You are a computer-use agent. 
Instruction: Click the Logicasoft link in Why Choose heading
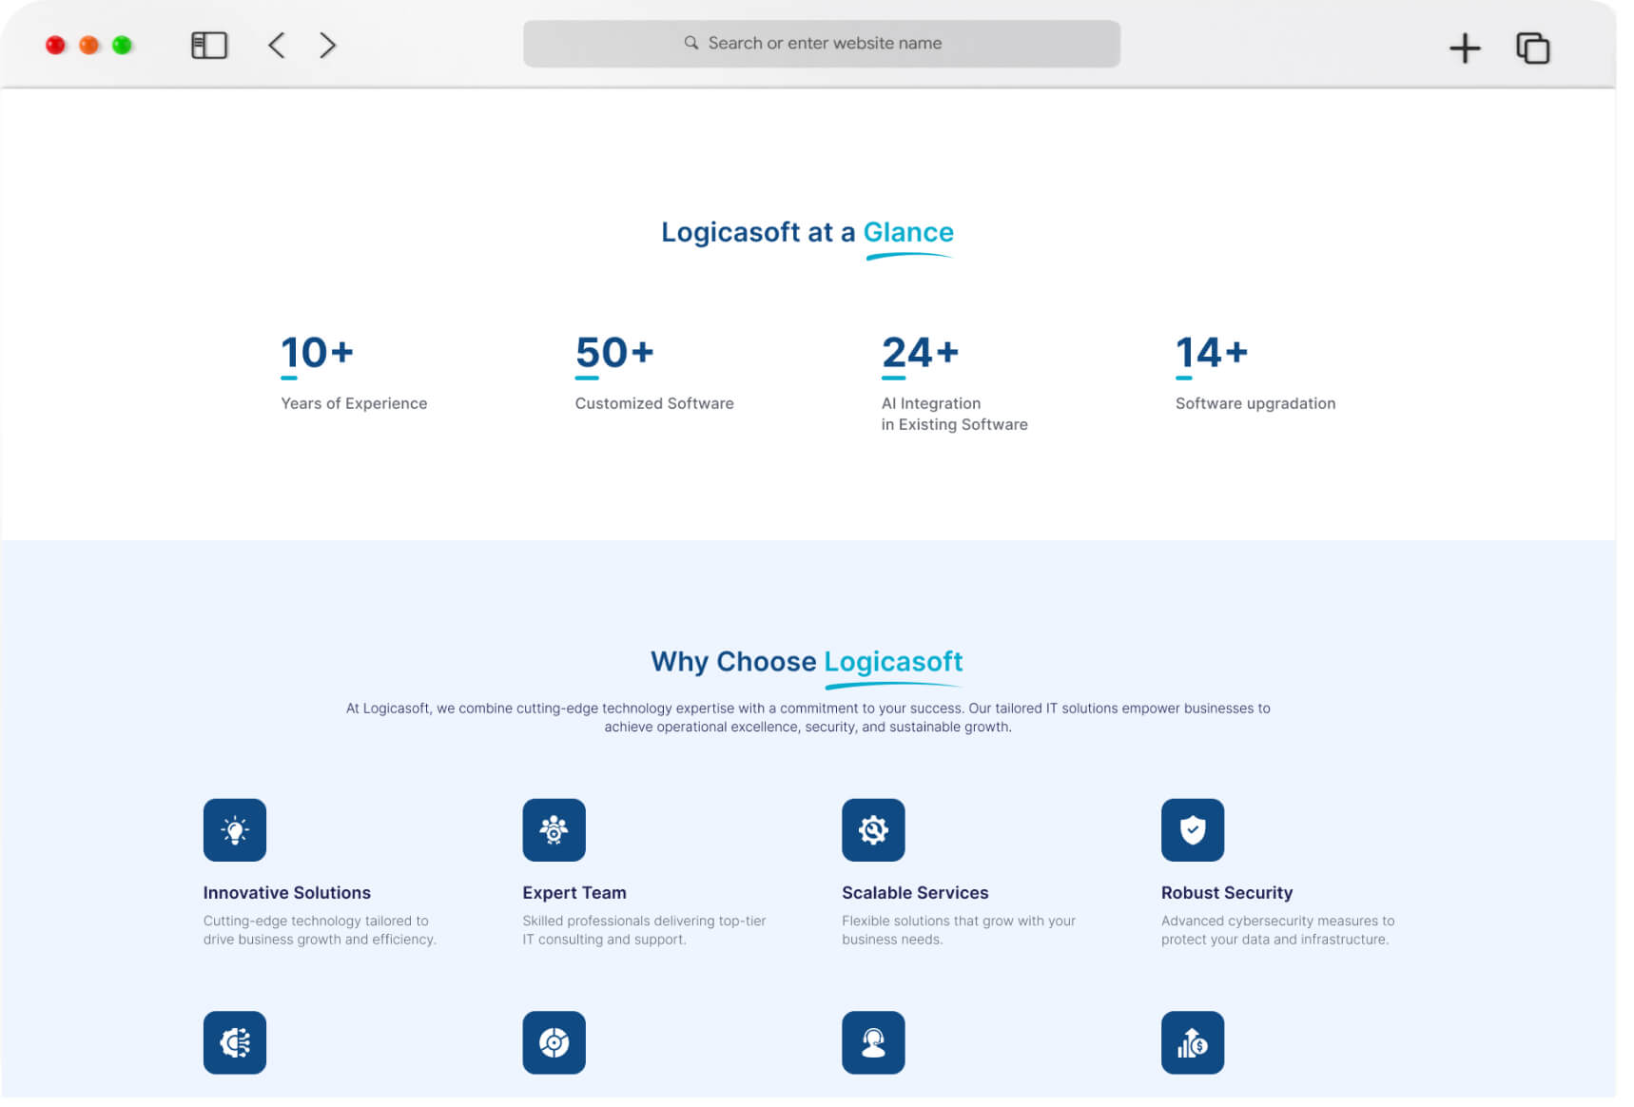click(893, 662)
